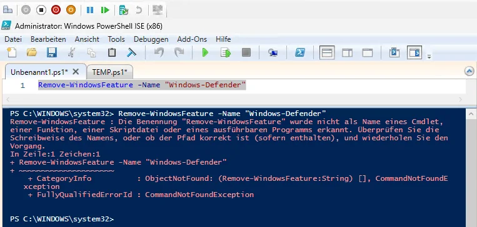Collapse script pane with round chevron
Viewport: 477px width, 227px height.
tap(469, 71)
